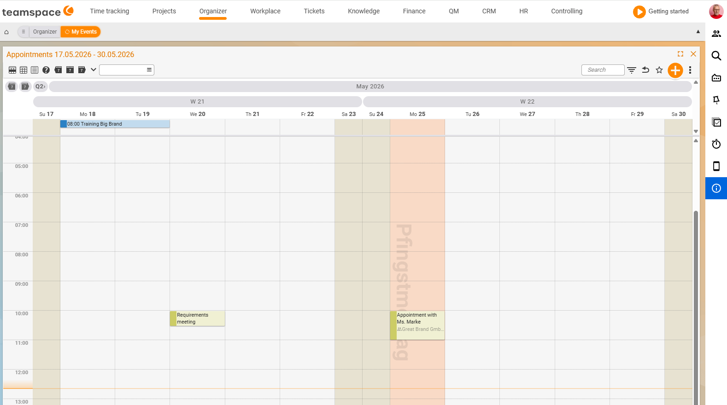Open the Tickets menu
This screenshot has width=727, height=405.
pyautogui.click(x=314, y=11)
